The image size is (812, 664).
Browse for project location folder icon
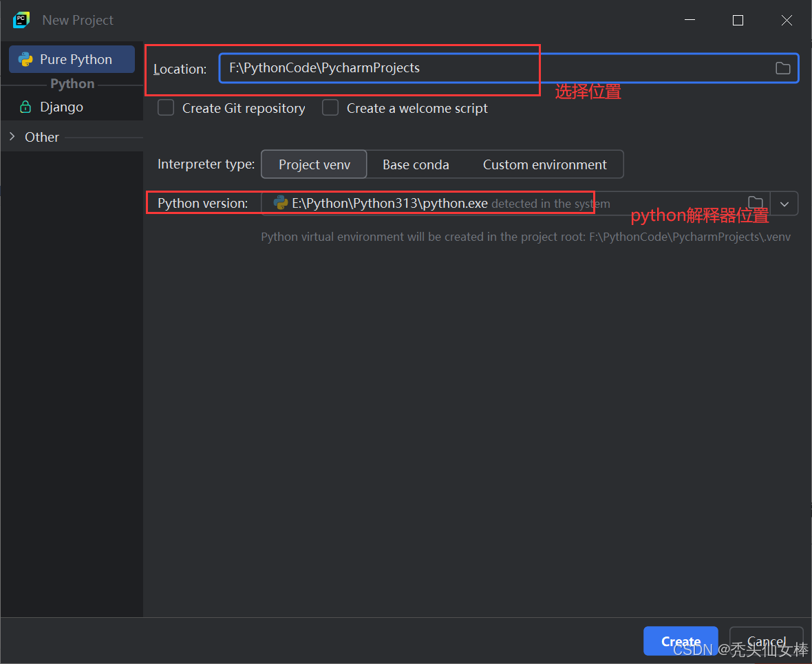[x=782, y=68]
